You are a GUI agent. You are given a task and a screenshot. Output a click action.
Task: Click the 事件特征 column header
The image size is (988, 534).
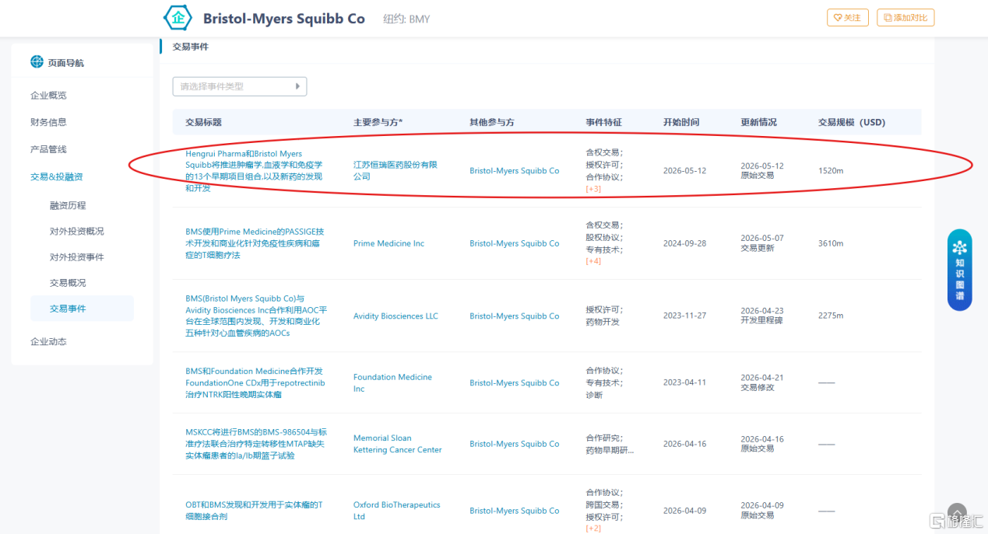pos(604,122)
